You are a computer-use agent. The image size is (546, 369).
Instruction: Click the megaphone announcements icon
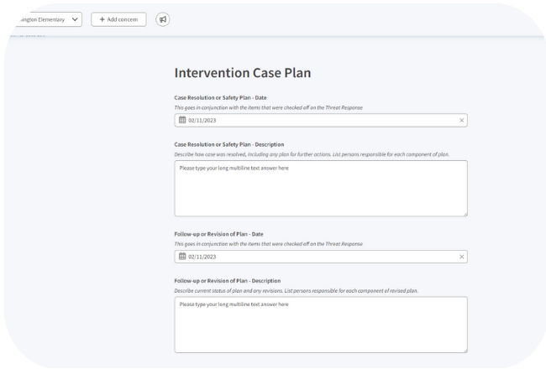coord(162,19)
